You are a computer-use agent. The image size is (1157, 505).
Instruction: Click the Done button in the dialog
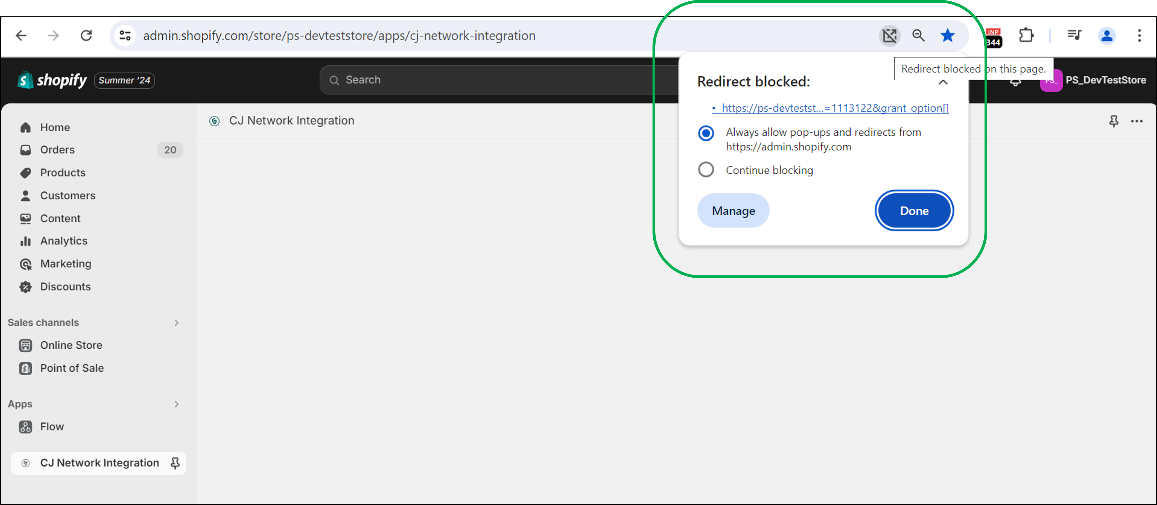913,210
